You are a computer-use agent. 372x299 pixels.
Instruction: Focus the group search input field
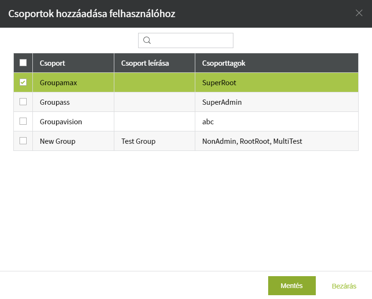pyautogui.click(x=186, y=40)
